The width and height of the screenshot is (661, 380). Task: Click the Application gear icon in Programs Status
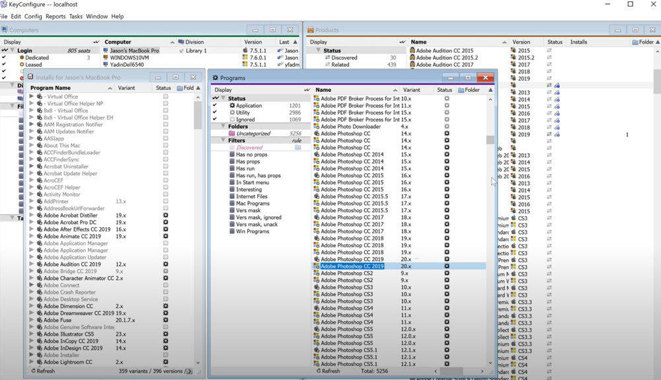tap(232, 106)
